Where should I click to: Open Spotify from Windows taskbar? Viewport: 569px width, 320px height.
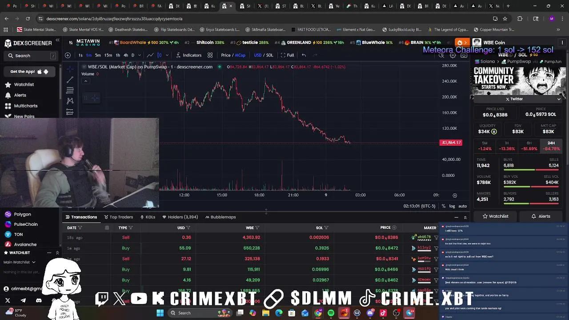331,313
